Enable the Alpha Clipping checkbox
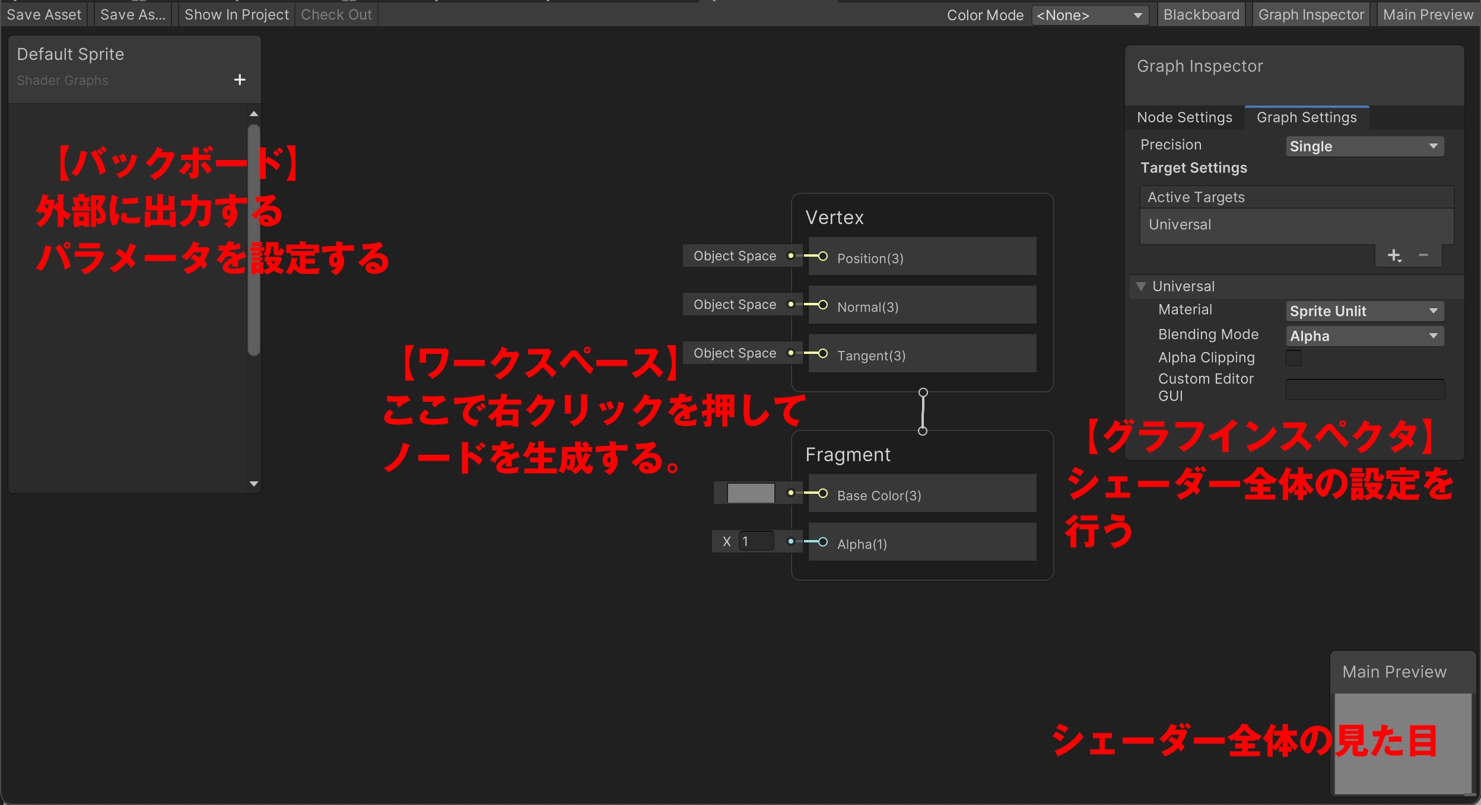1481x805 pixels. [1294, 358]
